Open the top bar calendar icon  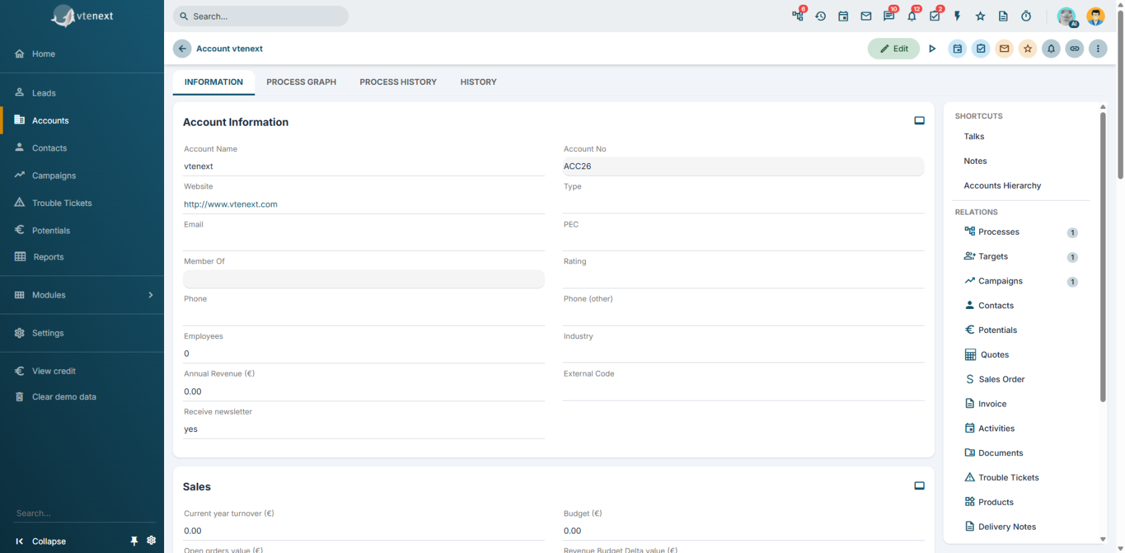coord(843,16)
